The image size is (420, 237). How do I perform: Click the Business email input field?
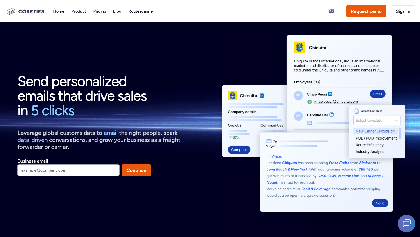(x=69, y=170)
